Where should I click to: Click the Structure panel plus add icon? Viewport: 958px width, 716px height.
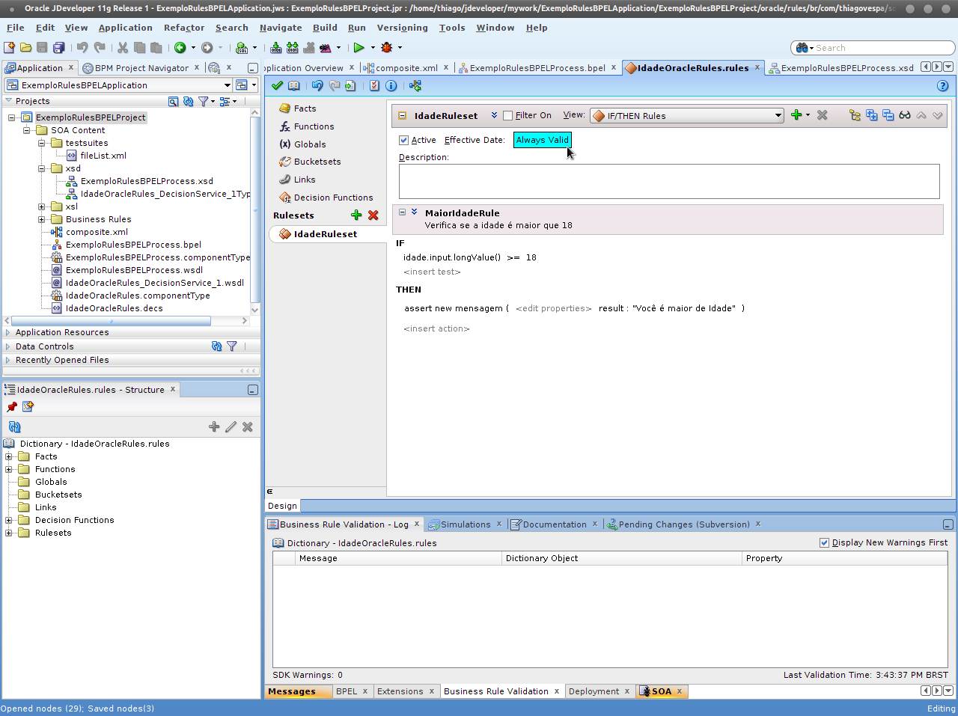click(x=214, y=426)
